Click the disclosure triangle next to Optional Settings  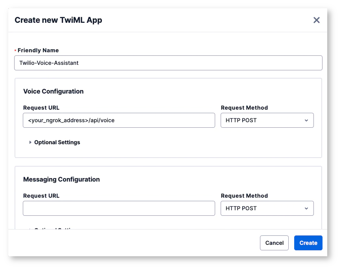[x=31, y=142]
